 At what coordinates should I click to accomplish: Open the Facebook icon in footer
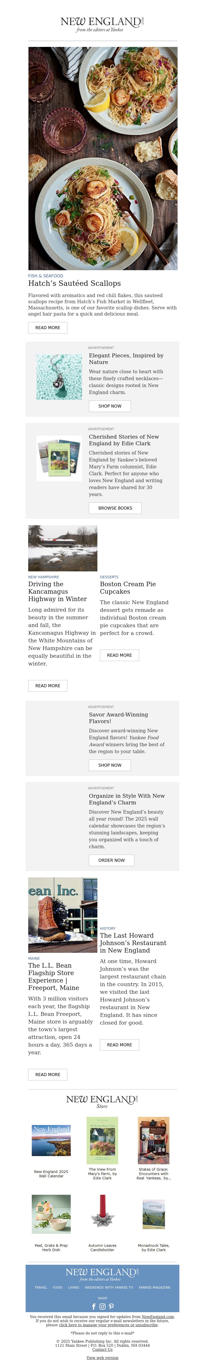pyautogui.click(x=94, y=1307)
